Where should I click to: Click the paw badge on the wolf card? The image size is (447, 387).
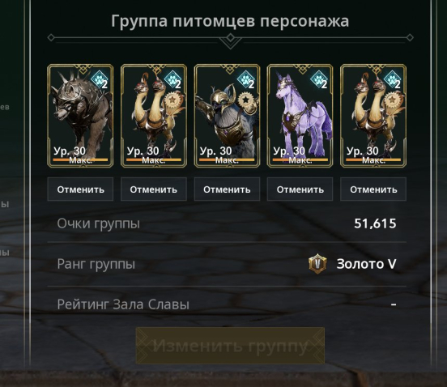pos(100,79)
